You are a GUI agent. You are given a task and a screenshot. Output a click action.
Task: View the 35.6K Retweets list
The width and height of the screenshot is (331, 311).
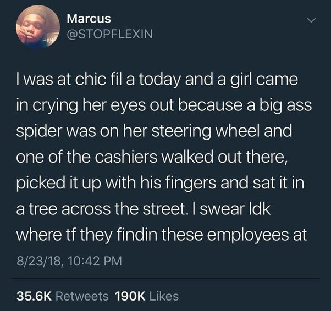click(x=63, y=296)
